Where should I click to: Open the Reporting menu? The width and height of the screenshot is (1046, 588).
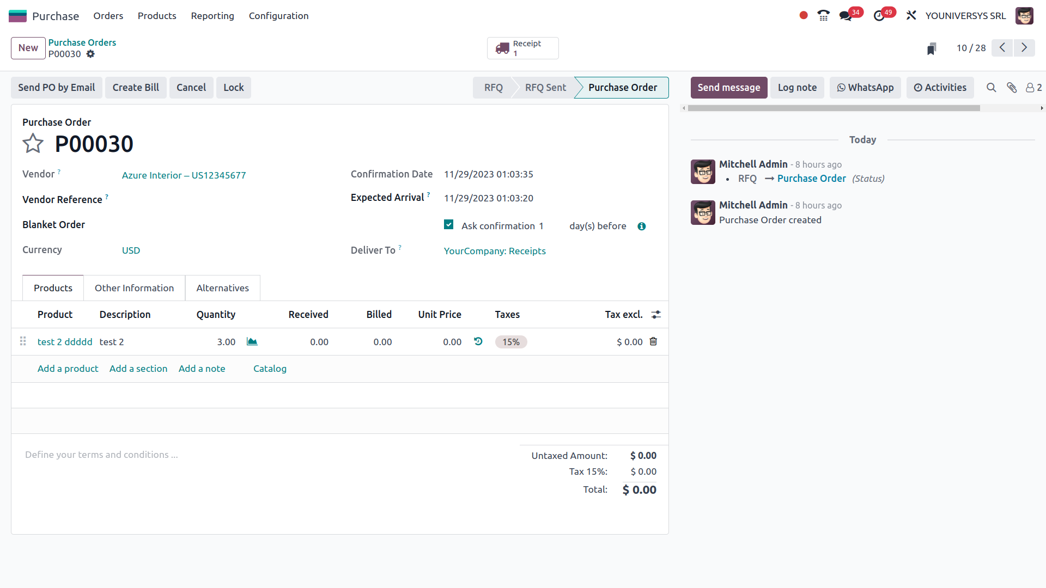[x=212, y=16]
